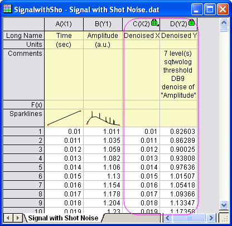Select row header 9
This screenshot has height=226, width=232.
tap(24, 203)
